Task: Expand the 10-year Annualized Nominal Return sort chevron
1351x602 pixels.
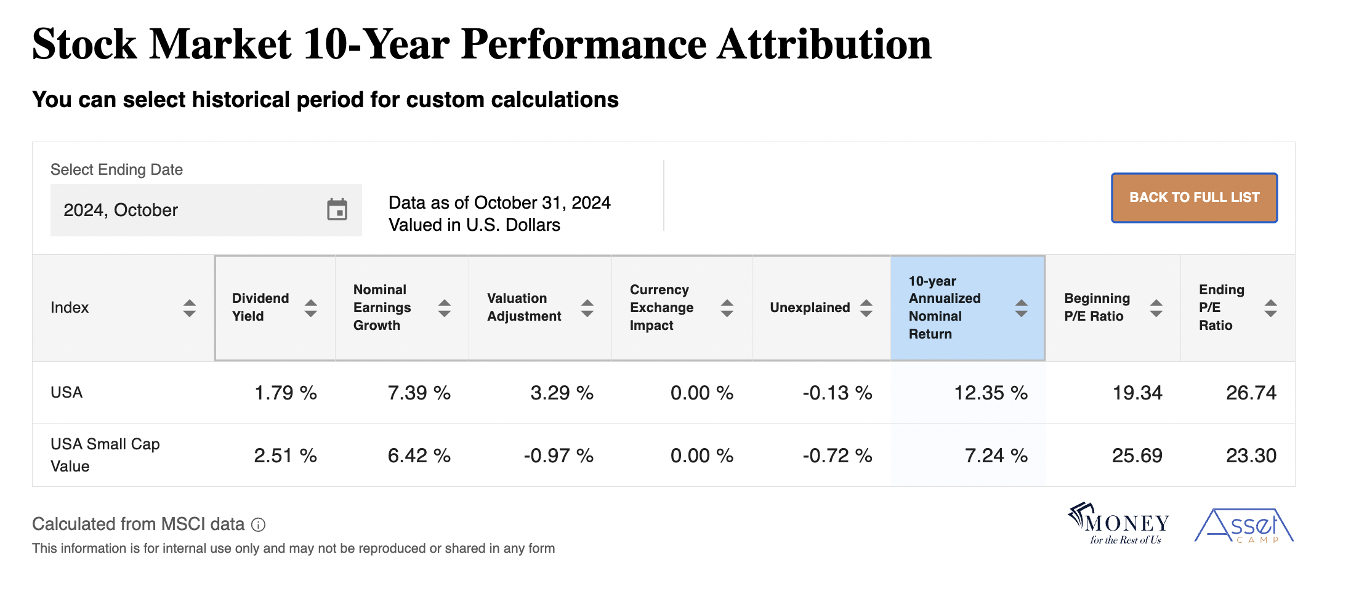Action: (x=1021, y=307)
